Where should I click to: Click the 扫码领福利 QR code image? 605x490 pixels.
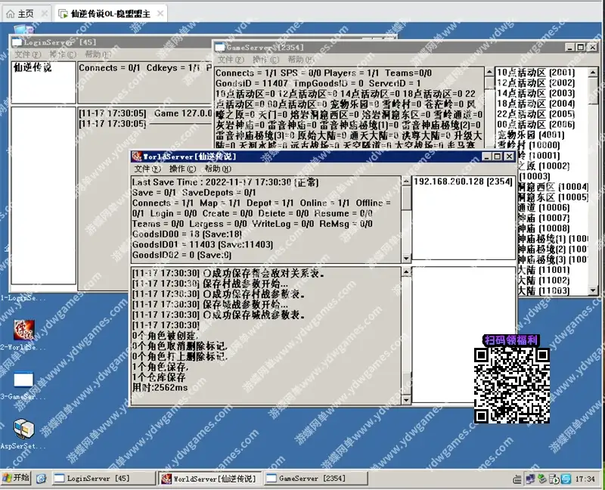[512, 385]
